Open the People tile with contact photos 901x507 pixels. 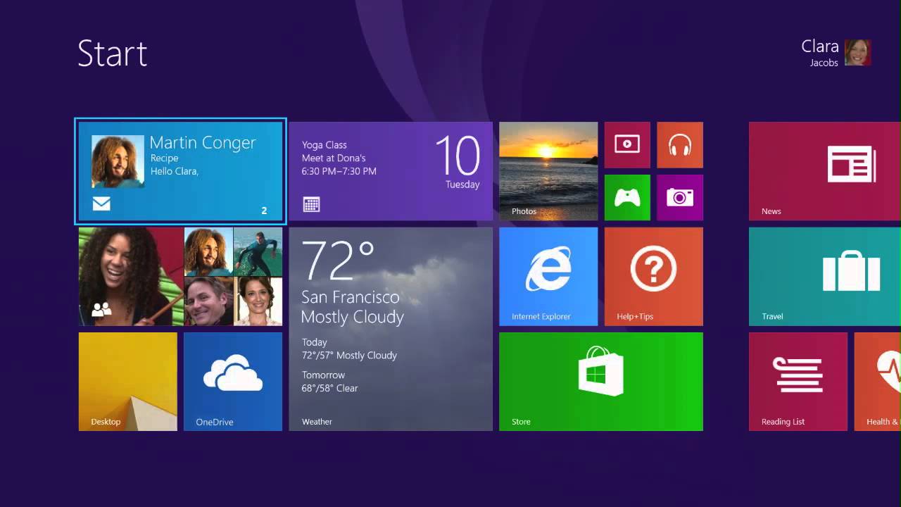(x=180, y=277)
